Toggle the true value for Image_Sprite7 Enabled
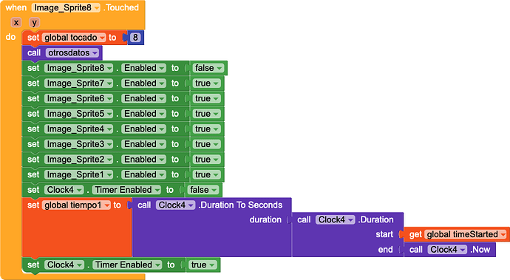This screenshot has width=510, height=280. pos(206,83)
